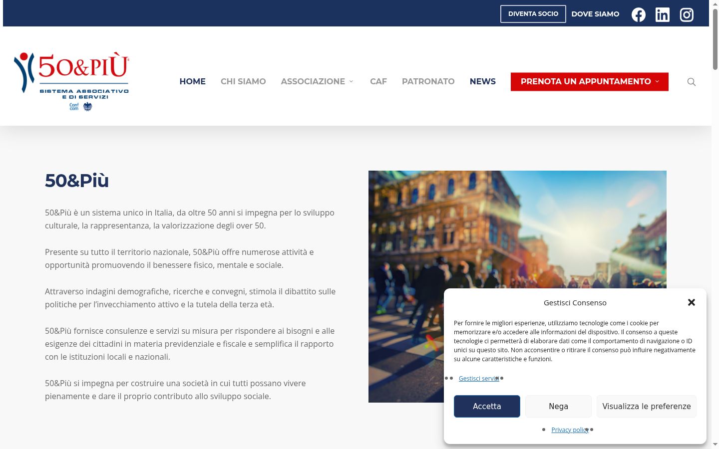Open the CAF menu item
Image resolution: width=719 pixels, height=449 pixels.
coord(378,81)
